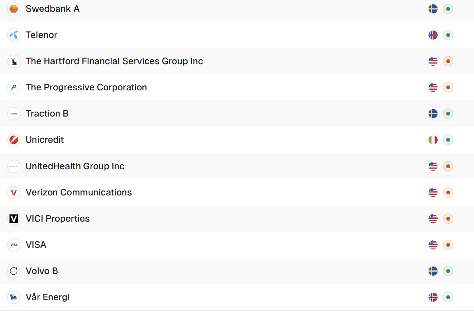This screenshot has height=311, width=474.
Task: Click the VICI Properties black logo
Action: click(x=14, y=219)
